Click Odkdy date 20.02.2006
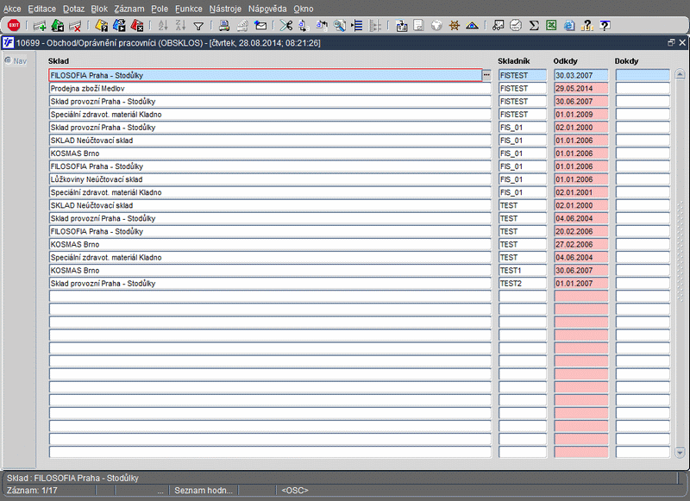The image size is (690, 501). [580, 231]
